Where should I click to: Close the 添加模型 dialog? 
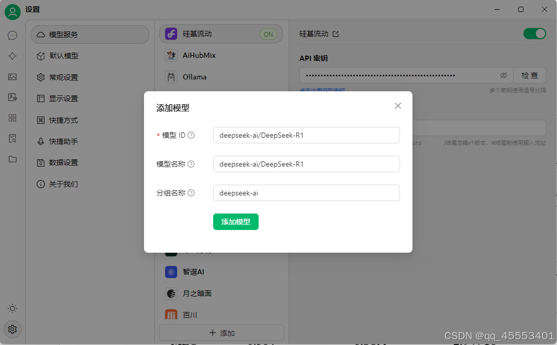[398, 106]
